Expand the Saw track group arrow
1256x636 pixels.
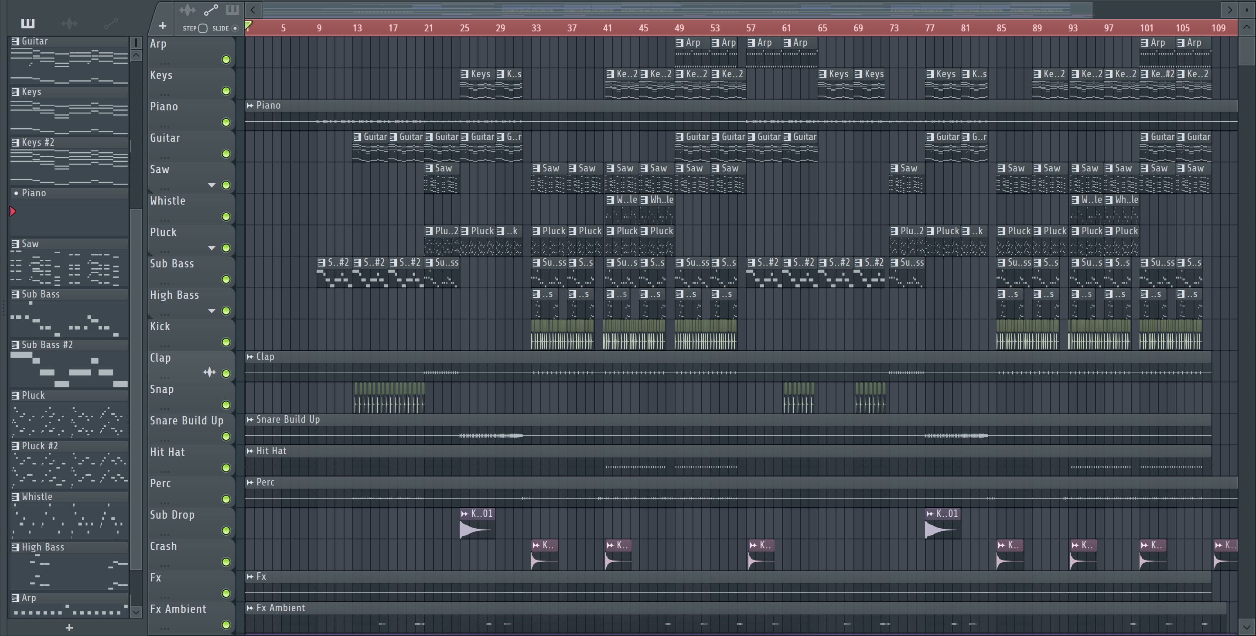pyautogui.click(x=212, y=185)
